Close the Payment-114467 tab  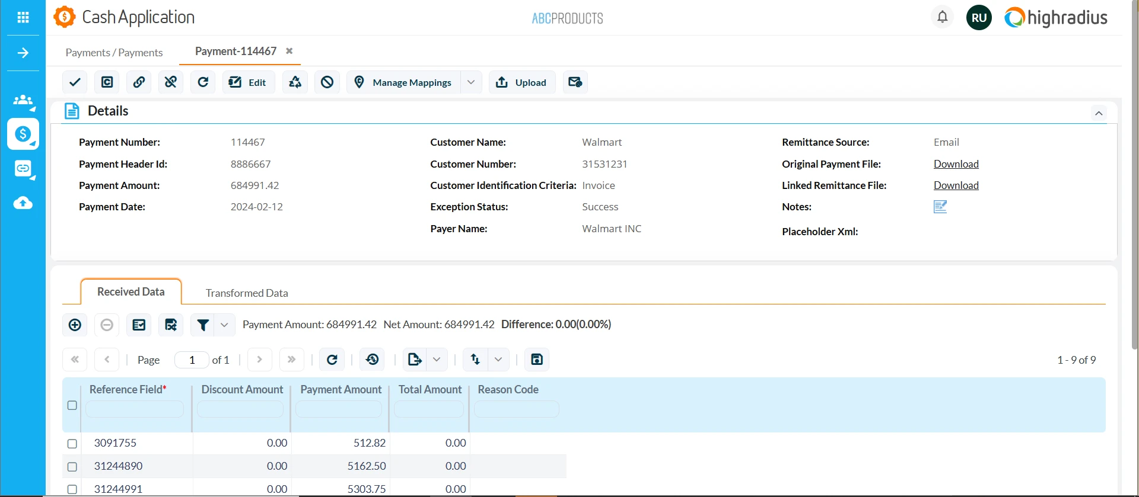point(289,51)
